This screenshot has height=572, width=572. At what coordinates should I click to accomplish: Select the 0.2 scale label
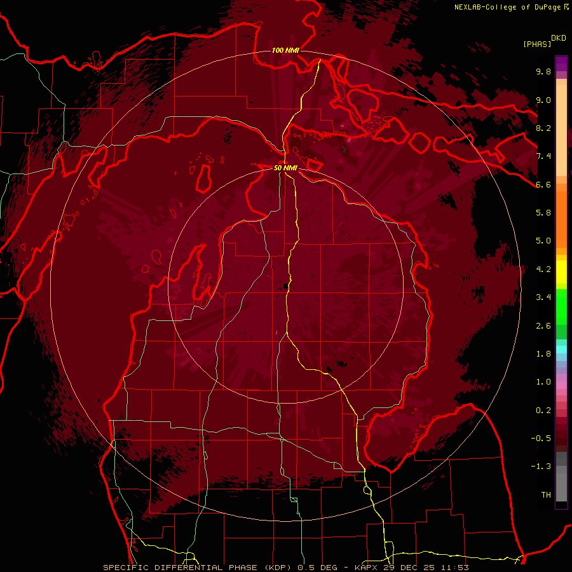(x=543, y=411)
